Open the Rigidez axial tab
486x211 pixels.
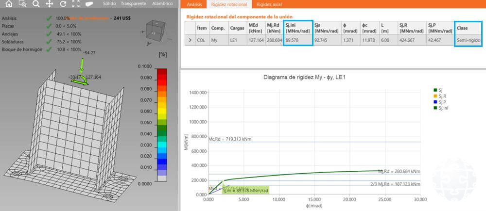coord(271,4)
